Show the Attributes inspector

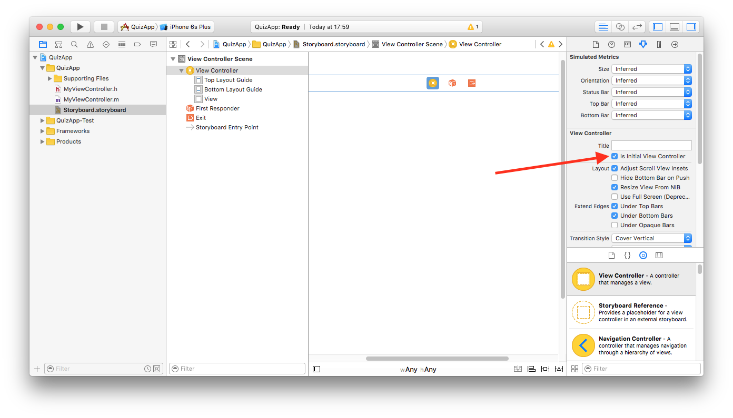click(643, 44)
